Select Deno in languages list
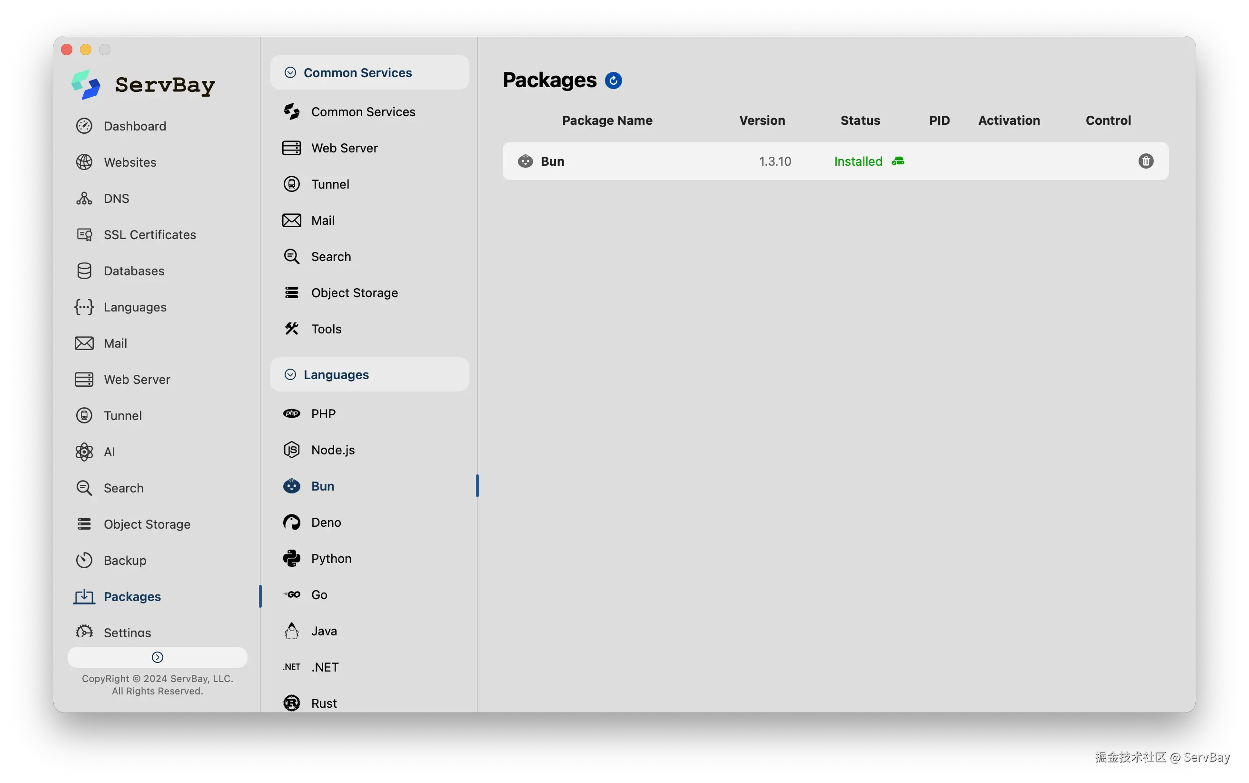Screen dimensions: 1249x783 click(326, 522)
